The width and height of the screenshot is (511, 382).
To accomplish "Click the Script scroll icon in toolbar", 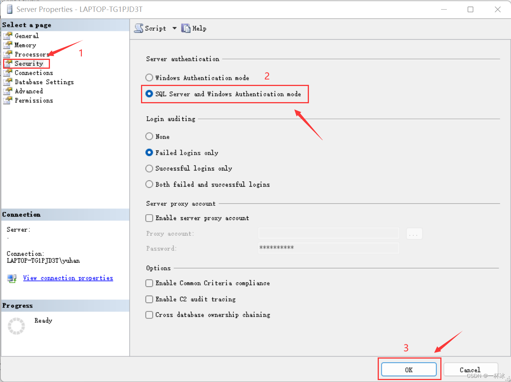I will (x=139, y=28).
